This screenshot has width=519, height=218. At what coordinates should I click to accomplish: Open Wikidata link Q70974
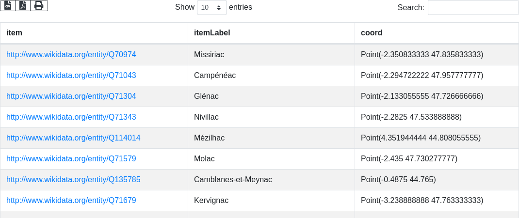tap(71, 55)
